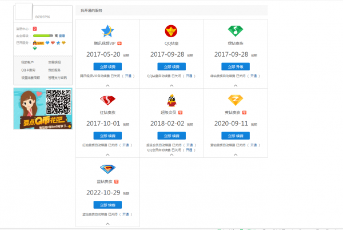The image size is (343, 230).
Task: Renew 黄钻贵族 with 立即续费 button
Action: [236, 136]
